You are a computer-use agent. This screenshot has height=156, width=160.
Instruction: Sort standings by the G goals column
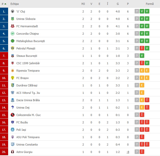(118, 4)
